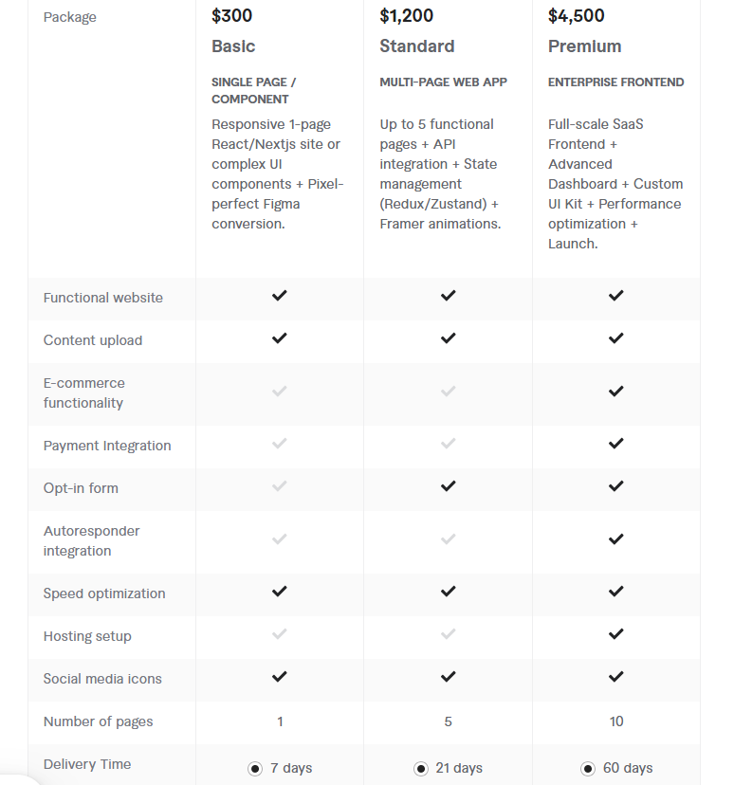
Task: Click the Standard Speed optimization checkmark
Action: 449,592
